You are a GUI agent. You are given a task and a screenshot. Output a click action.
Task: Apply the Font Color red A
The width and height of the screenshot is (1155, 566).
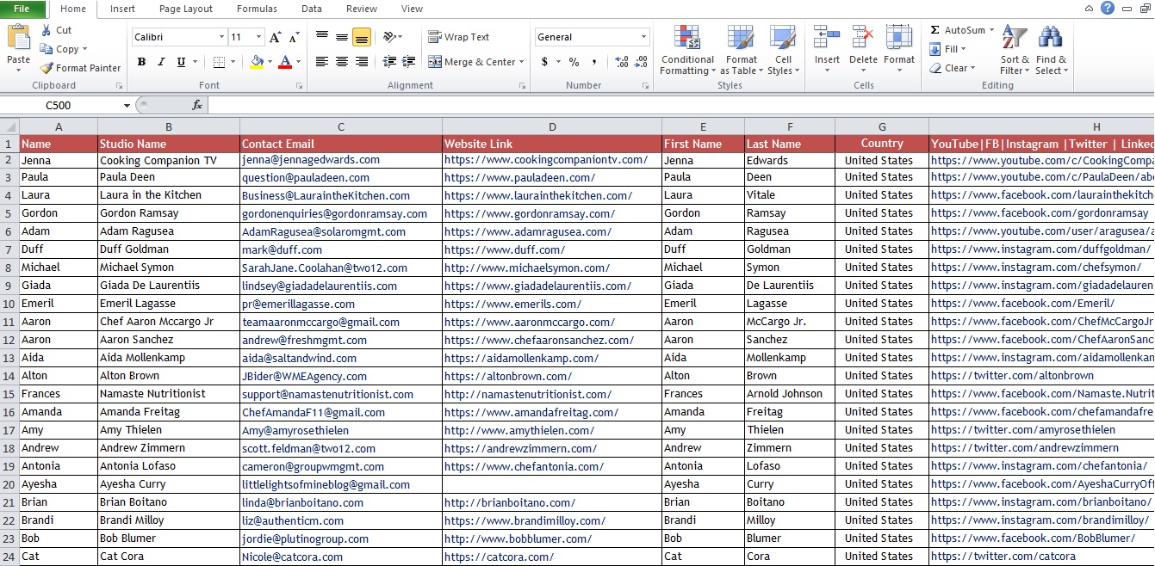pyautogui.click(x=285, y=62)
